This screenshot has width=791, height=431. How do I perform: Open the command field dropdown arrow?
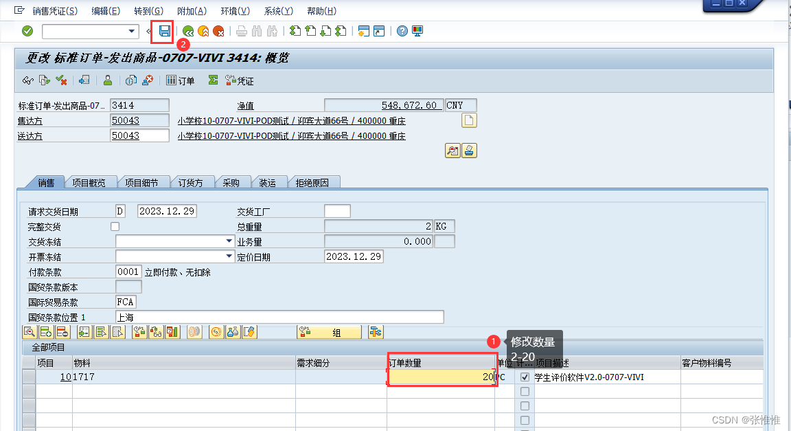133,31
